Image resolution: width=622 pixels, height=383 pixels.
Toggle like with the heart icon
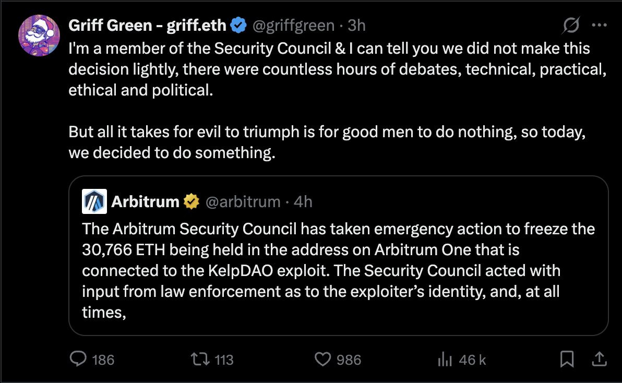pos(324,359)
